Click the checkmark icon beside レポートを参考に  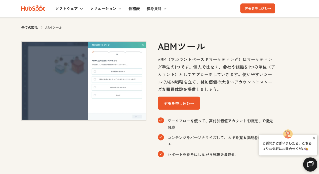click(161, 154)
